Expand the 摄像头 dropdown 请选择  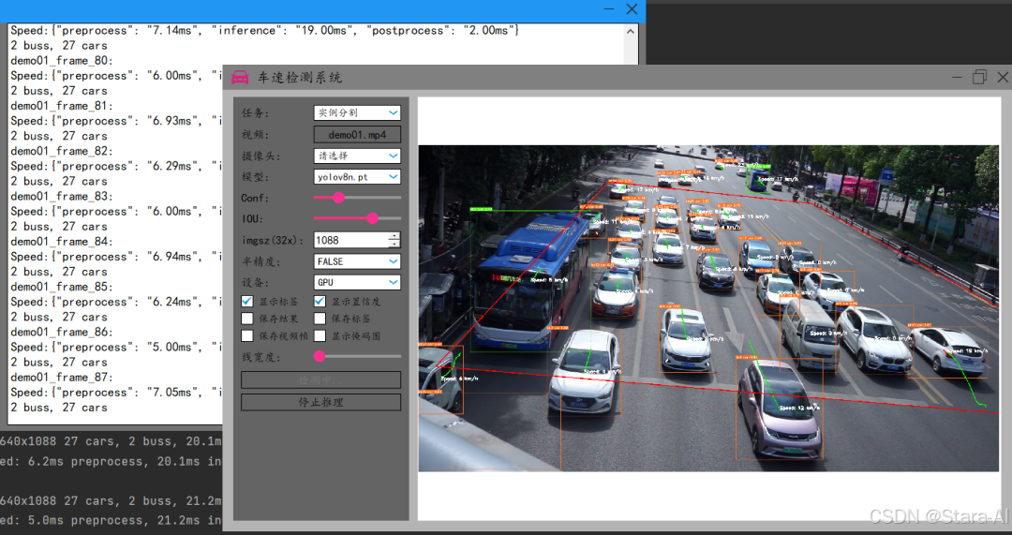[357, 156]
